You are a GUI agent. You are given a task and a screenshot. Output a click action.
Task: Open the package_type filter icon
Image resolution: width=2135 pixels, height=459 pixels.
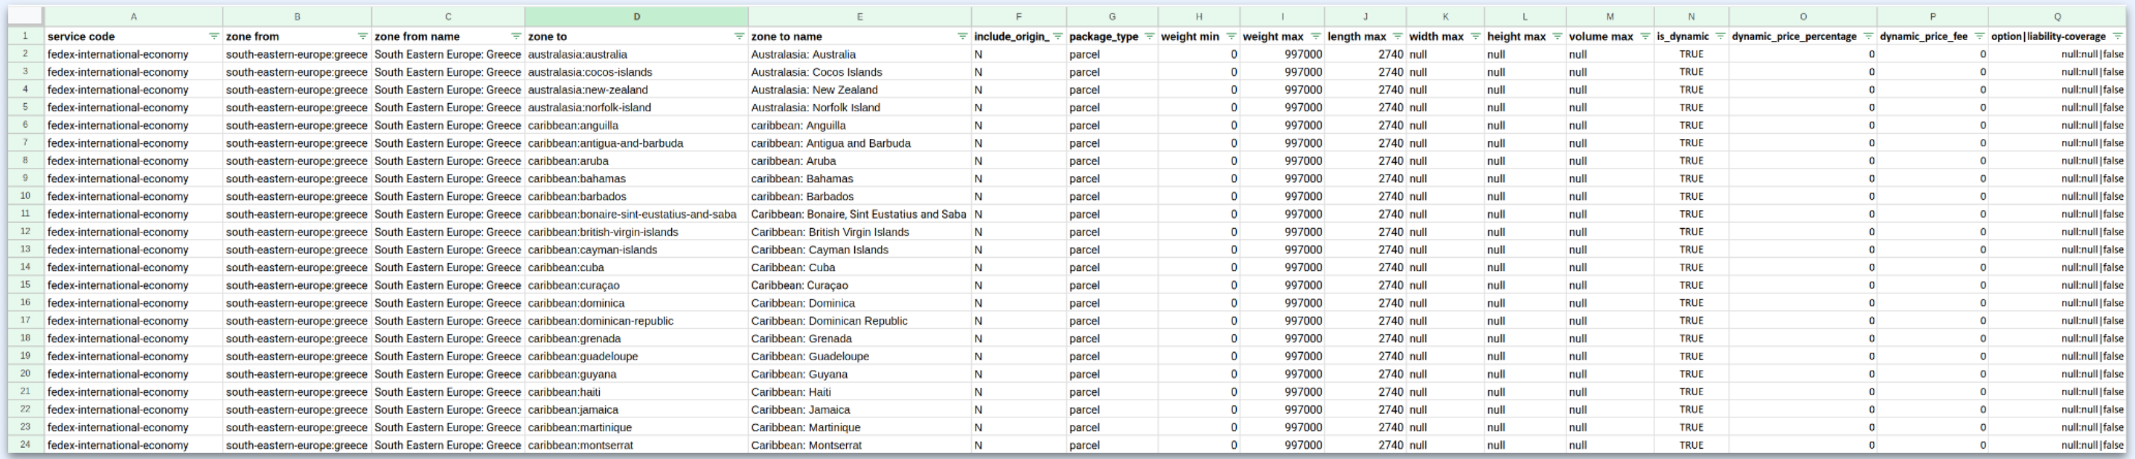pos(1148,36)
